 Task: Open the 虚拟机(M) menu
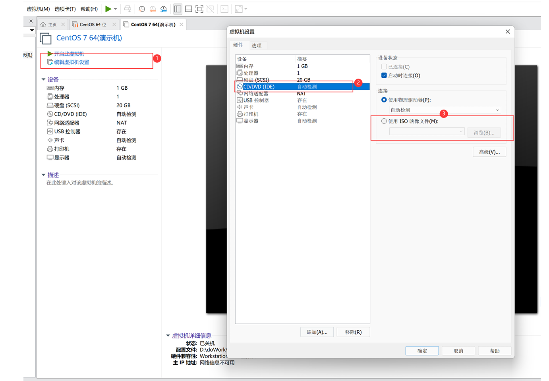pos(38,9)
